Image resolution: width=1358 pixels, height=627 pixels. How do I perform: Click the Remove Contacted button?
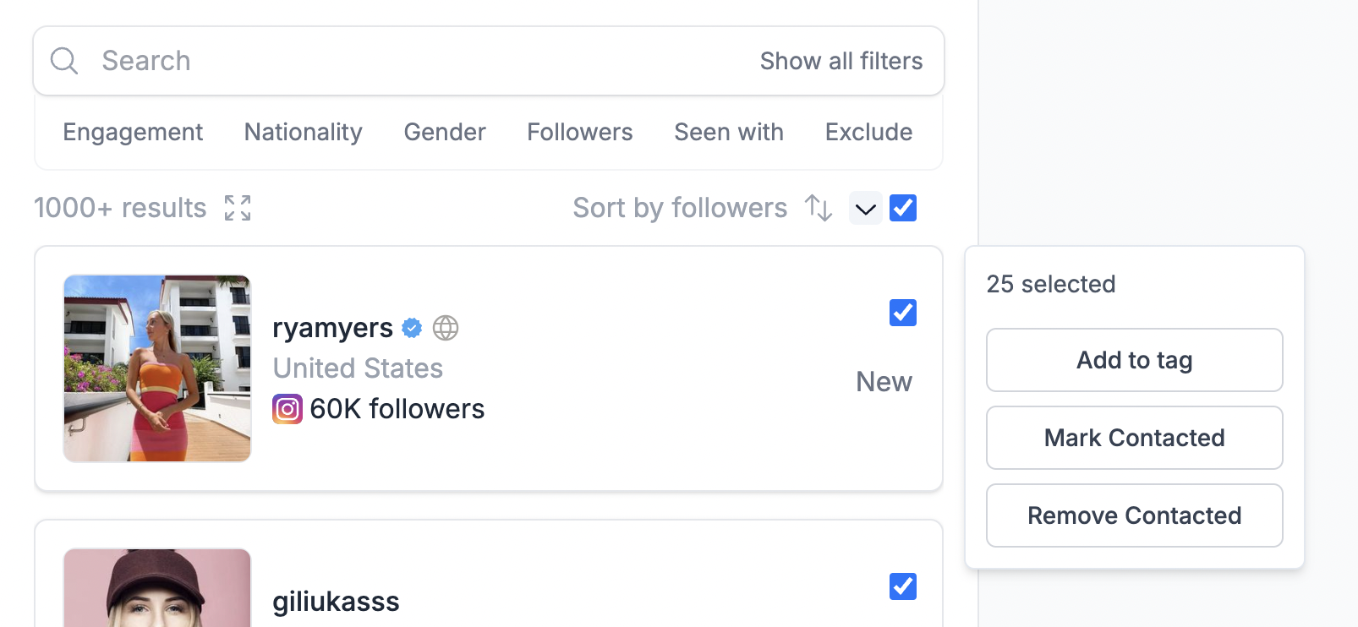pos(1135,515)
